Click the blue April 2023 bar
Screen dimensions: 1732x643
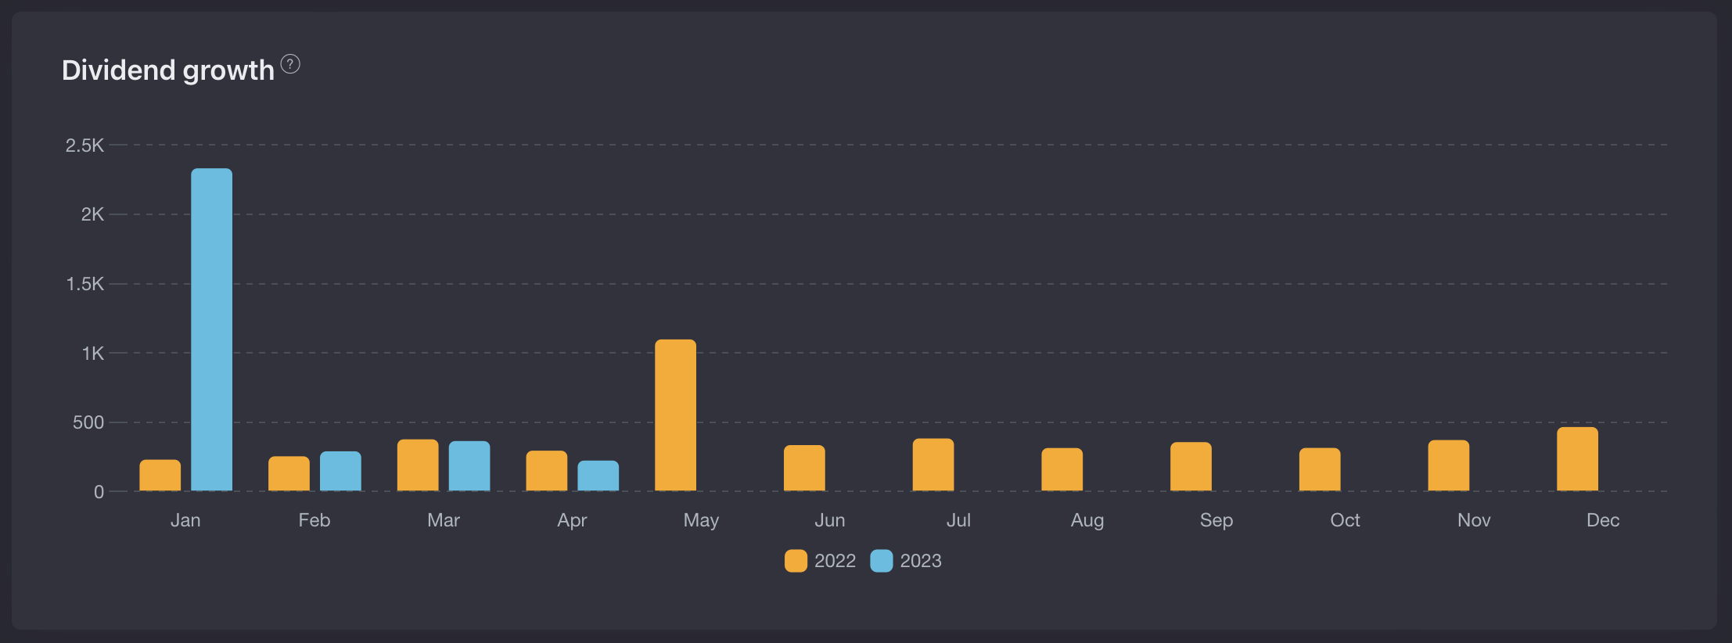coord(598,476)
